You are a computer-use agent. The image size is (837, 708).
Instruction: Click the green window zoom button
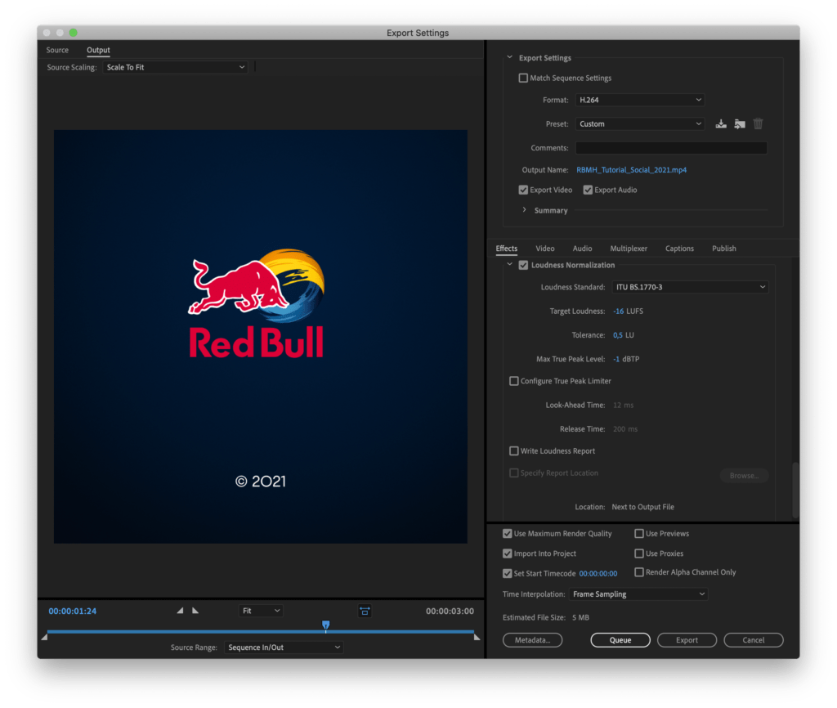click(x=74, y=33)
